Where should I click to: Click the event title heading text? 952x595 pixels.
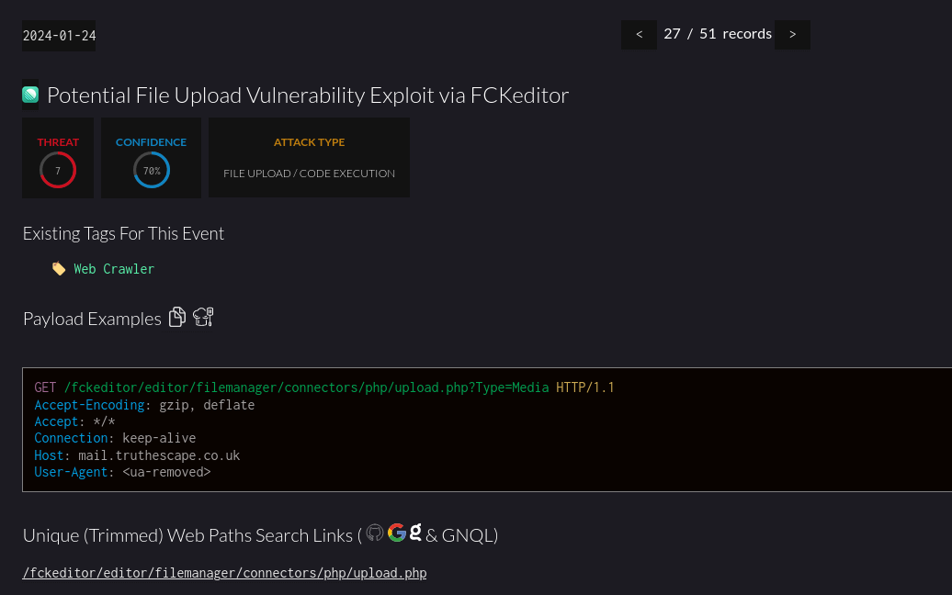(308, 95)
